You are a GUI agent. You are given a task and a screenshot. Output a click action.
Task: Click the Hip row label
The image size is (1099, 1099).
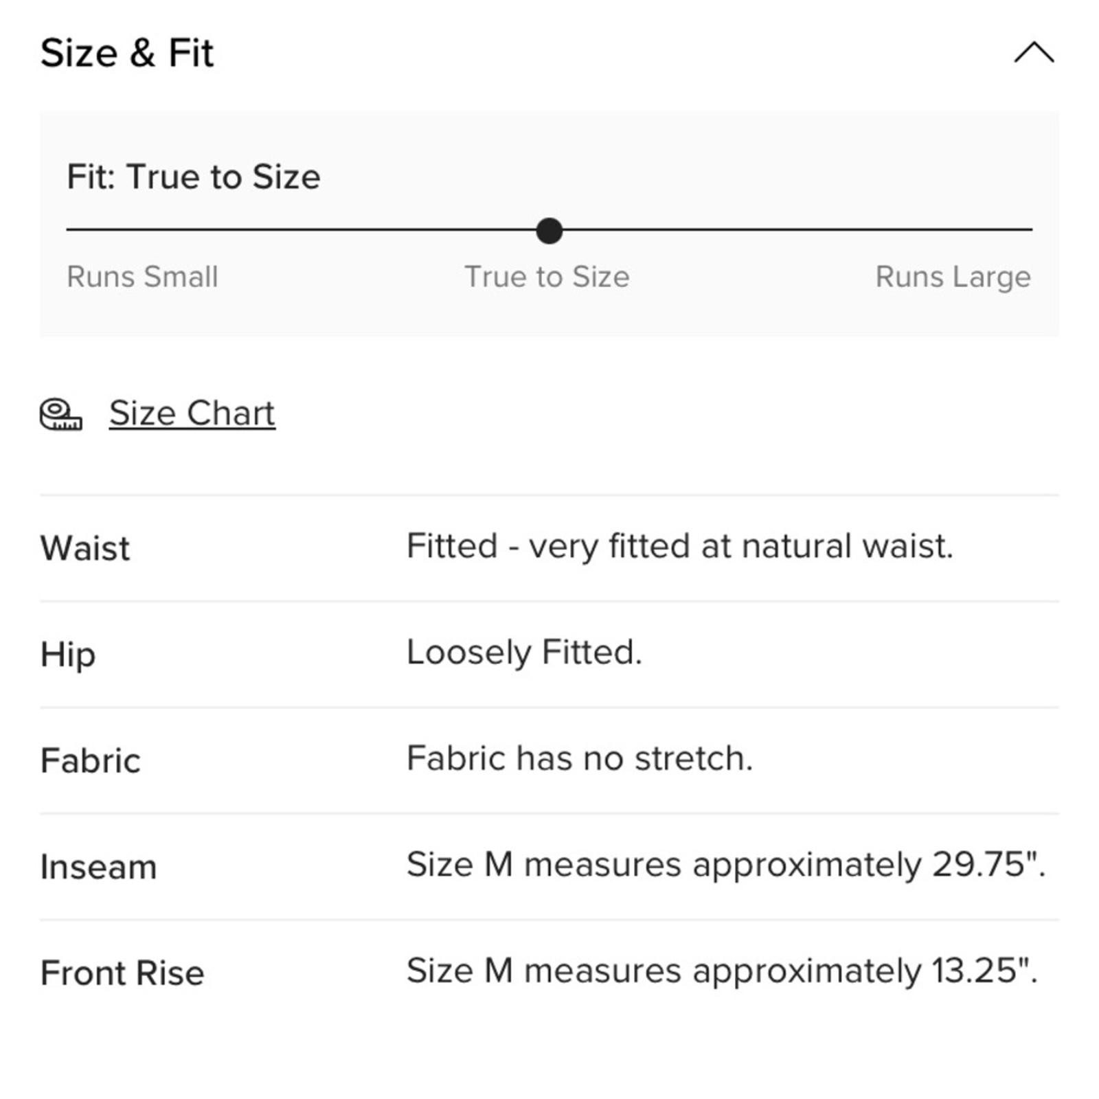click(67, 654)
